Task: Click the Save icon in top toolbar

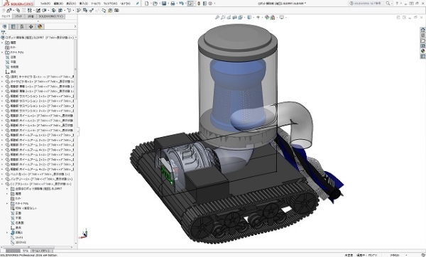Action: point(164,4)
